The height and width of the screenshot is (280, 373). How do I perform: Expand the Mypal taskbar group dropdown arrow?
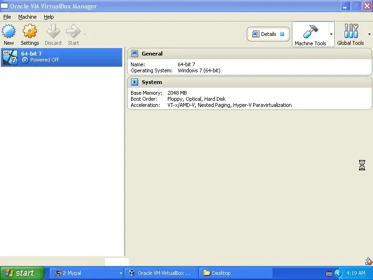[121, 273]
